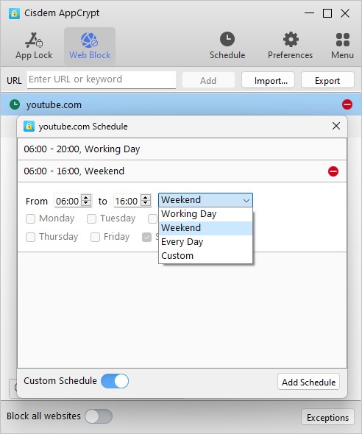
Task: Toggle the Thursday checkbox
Action: [30, 237]
